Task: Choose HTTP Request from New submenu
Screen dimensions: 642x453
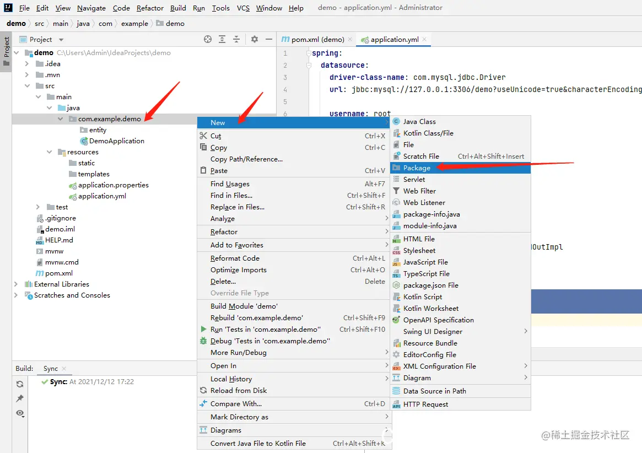Action: [x=460, y=405]
